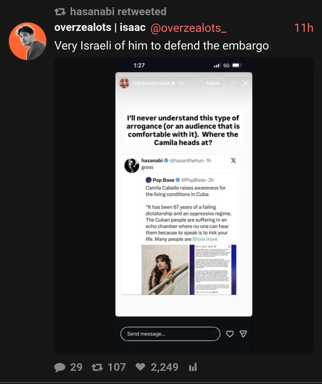Click the Send message input field
This screenshot has width=322, height=384.
(x=170, y=334)
